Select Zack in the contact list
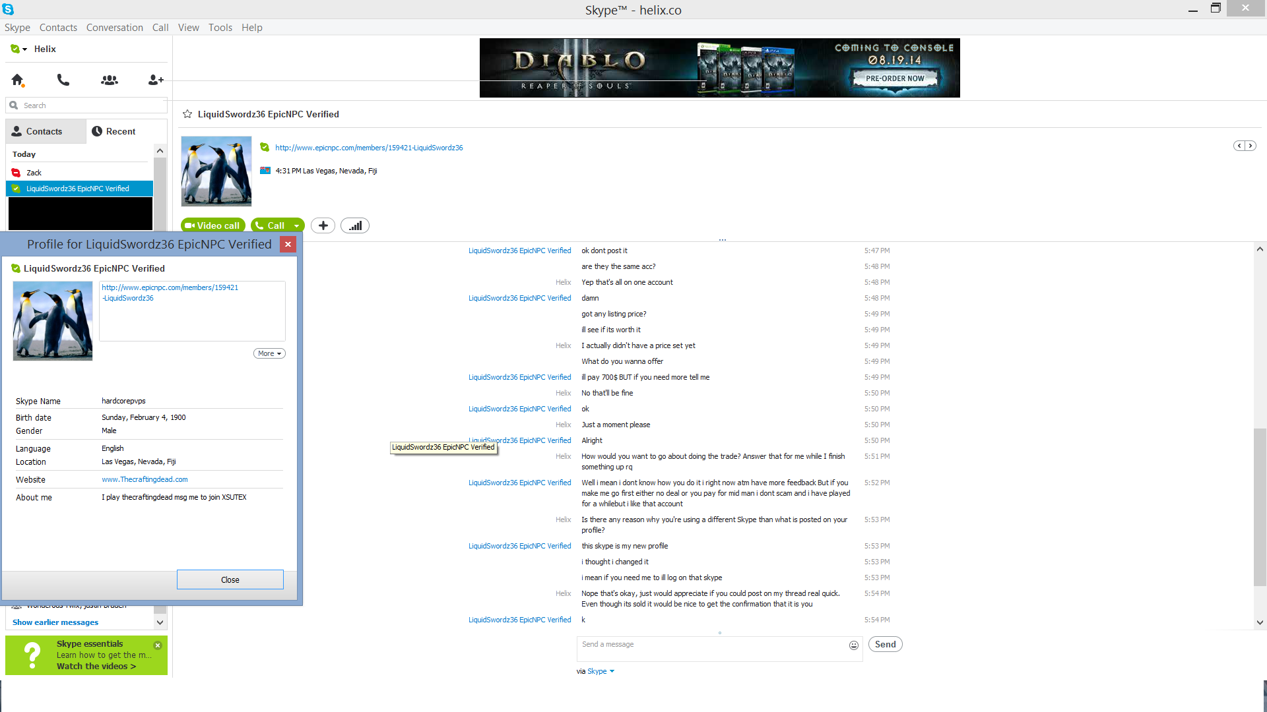This screenshot has width=1267, height=712. click(x=79, y=173)
